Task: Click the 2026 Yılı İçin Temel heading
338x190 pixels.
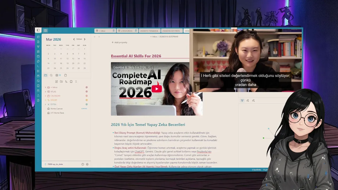Action: pyautogui.click(x=148, y=125)
